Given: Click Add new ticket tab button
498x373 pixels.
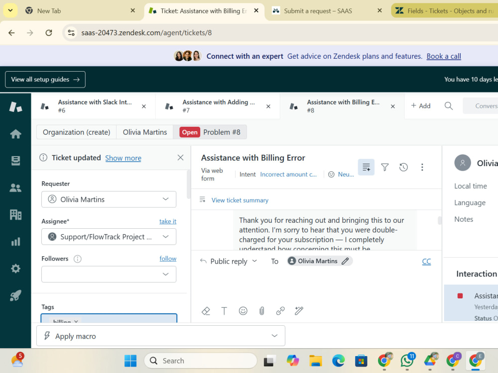Looking at the screenshot, I should [x=420, y=106].
